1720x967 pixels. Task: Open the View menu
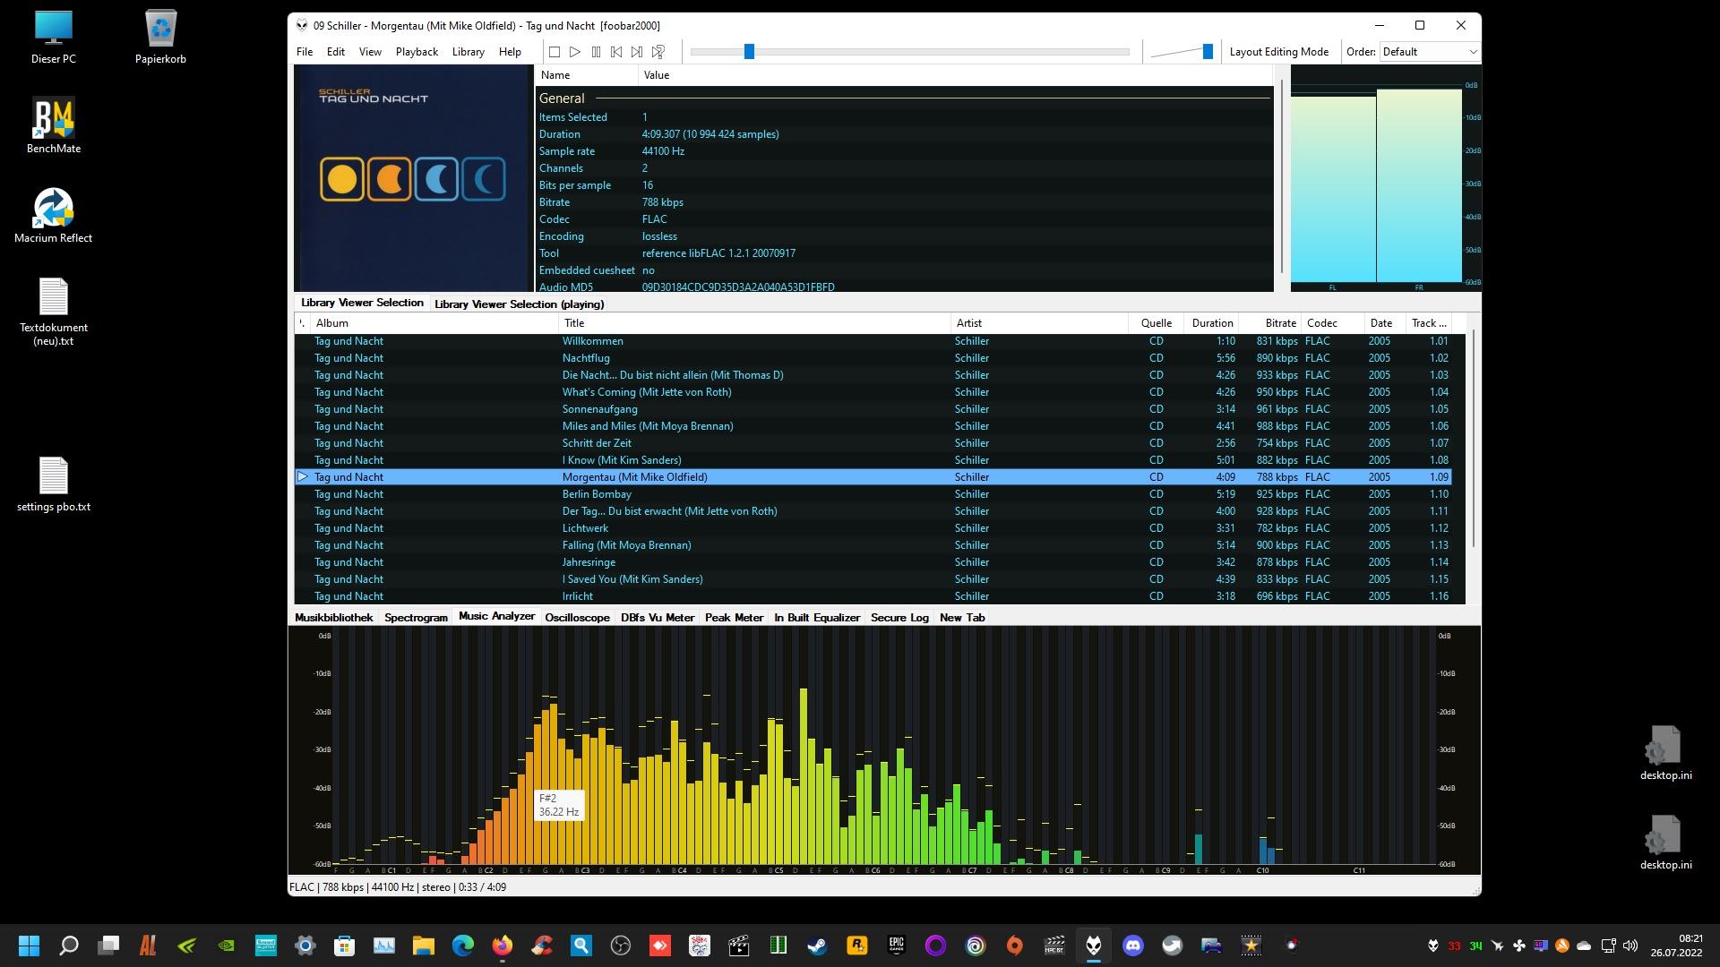[x=370, y=52]
